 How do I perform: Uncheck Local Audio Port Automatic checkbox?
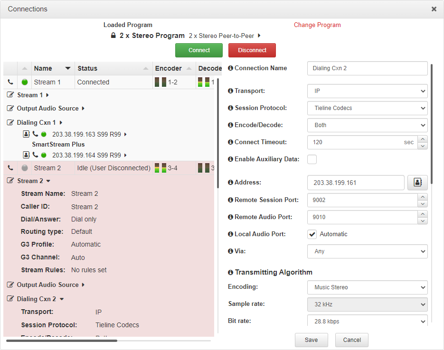tap(312, 234)
